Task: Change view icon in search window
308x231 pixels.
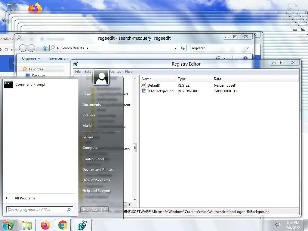Action: 218,58
